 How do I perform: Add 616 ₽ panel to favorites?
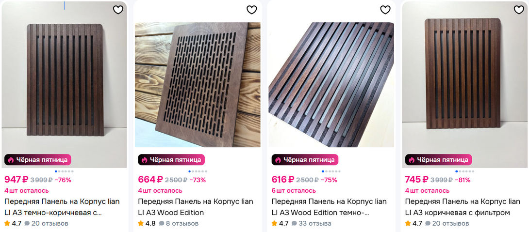click(x=385, y=10)
